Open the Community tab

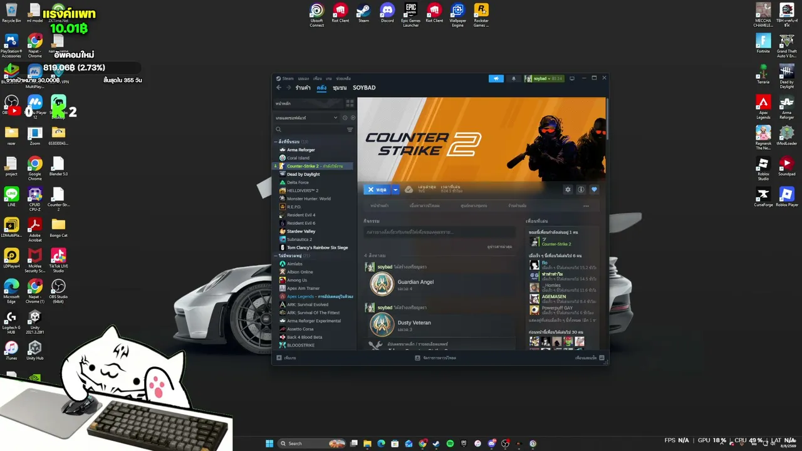pyautogui.click(x=340, y=88)
